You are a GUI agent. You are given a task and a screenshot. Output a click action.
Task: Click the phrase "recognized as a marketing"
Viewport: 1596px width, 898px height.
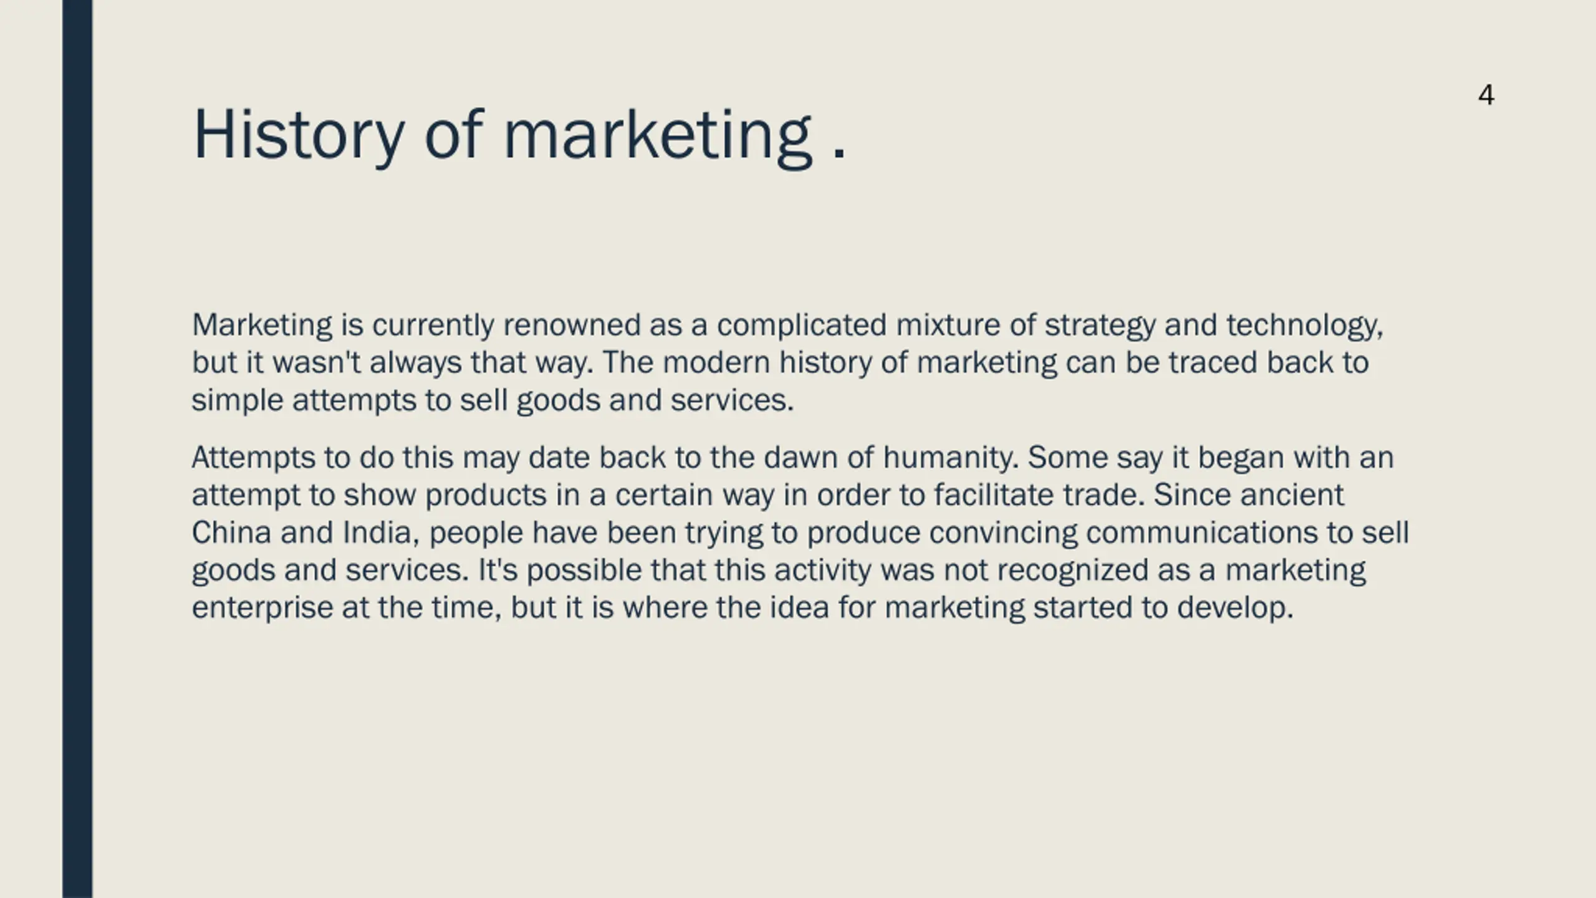(x=1181, y=571)
